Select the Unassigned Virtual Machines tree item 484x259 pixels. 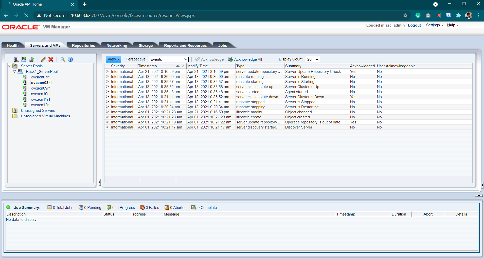45,116
